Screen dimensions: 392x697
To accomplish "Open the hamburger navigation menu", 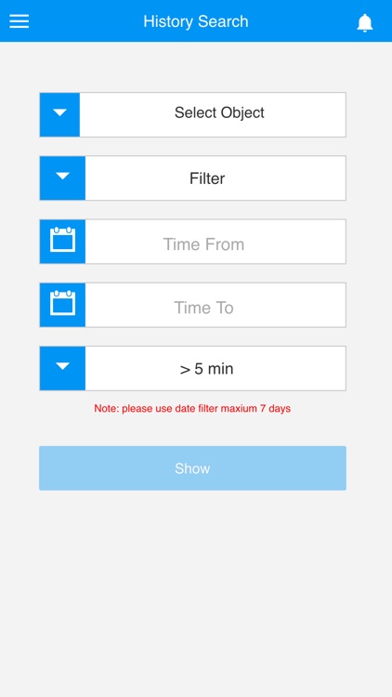I will pyautogui.click(x=20, y=21).
